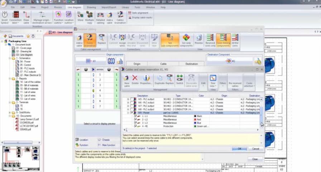Open the Import/Export tab
321x172 pixels.
click(x=109, y=8)
